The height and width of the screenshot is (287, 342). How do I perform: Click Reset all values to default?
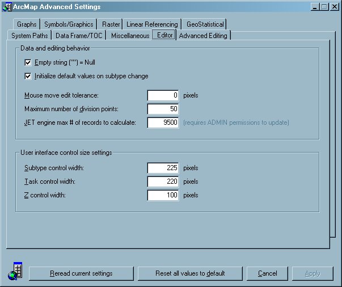tap(190, 273)
